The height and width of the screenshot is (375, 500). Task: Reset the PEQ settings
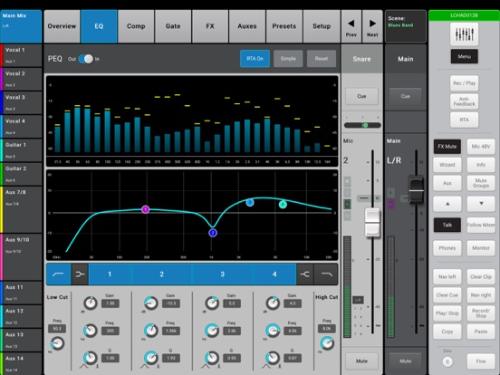322,59
